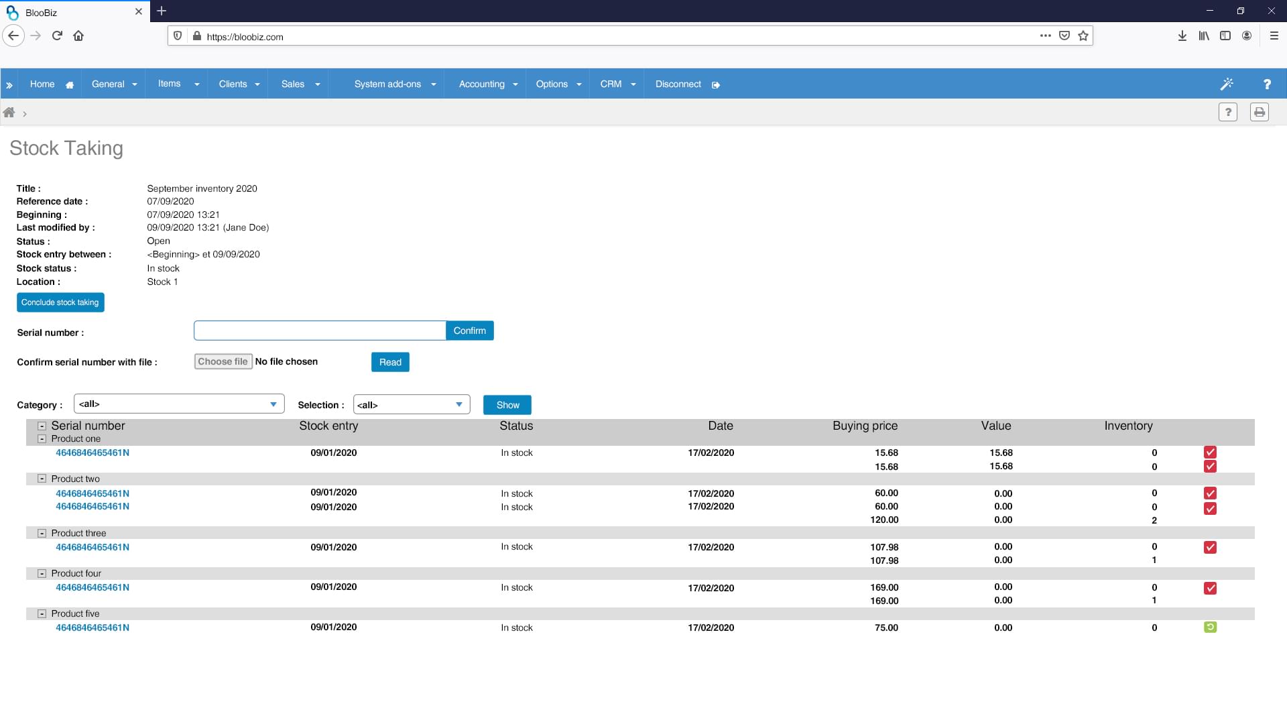The width and height of the screenshot is (1287, 724).
Task: Open General menu
Action: click(x=114, y=84)
